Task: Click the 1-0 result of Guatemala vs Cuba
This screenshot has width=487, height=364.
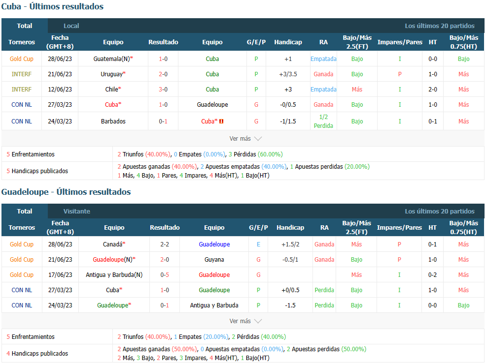Action: pyautogui.click(x=163, y=59)
